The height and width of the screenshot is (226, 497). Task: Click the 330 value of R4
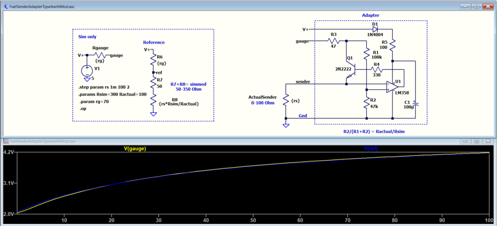click(x=377, y=74)
